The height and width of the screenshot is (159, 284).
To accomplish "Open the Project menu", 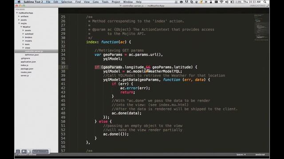I will point(116,2).
